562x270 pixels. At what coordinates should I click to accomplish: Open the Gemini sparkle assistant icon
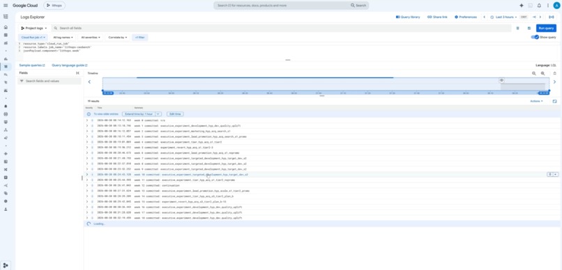point(522,6)
